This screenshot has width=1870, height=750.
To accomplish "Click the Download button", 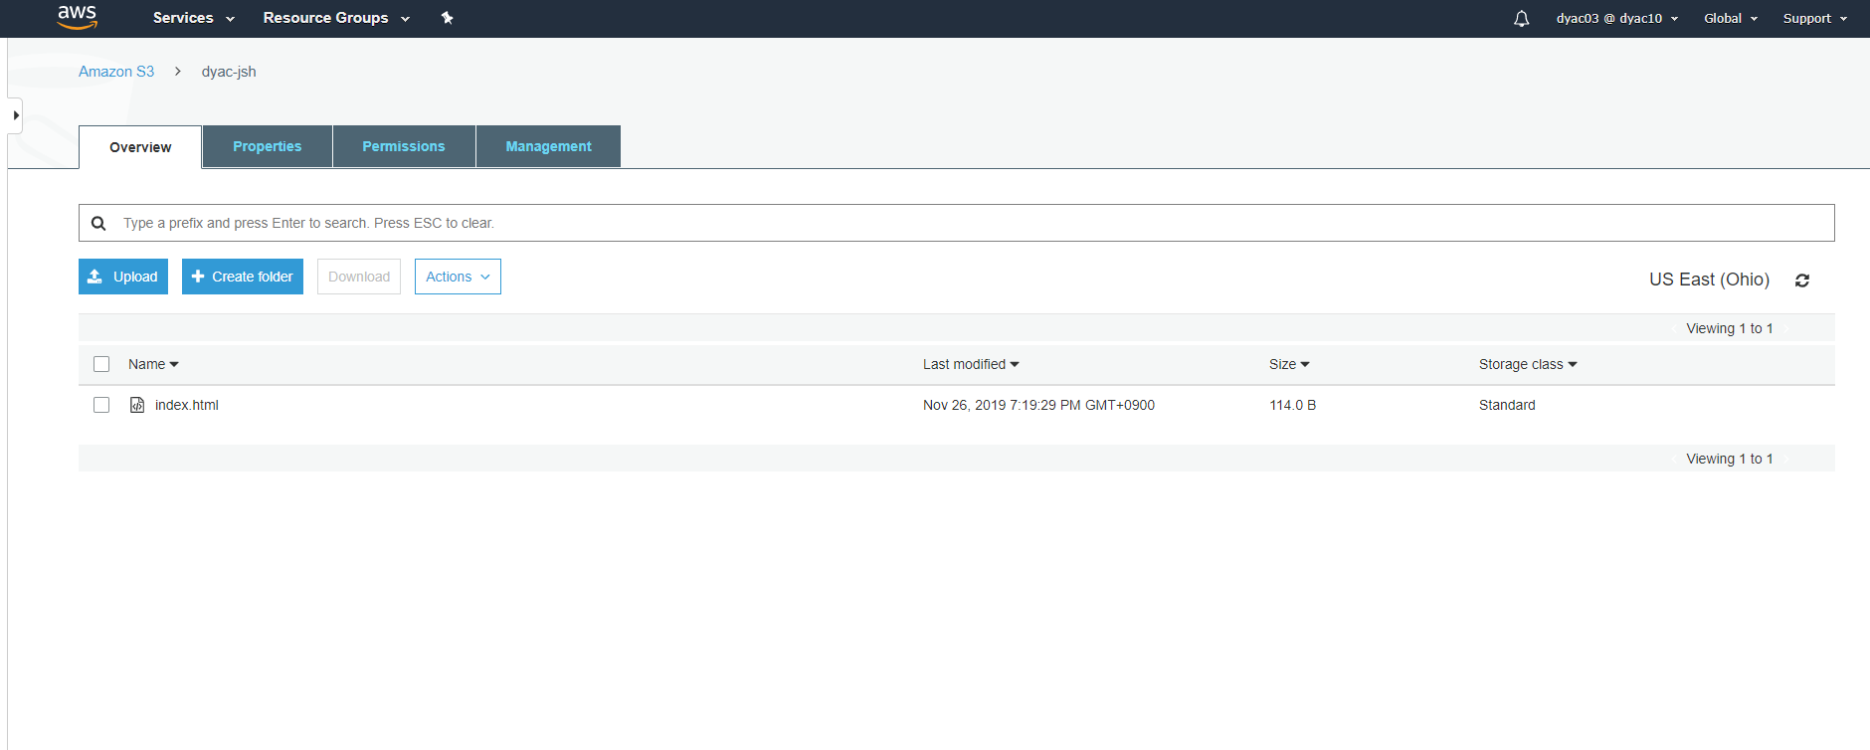I will click(359, 277).
